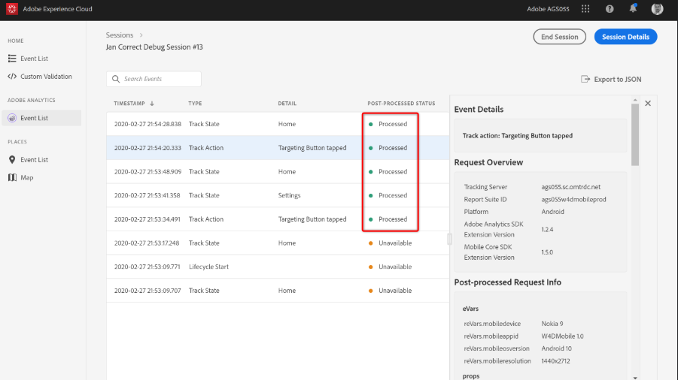The width and height of the screenshot is (678, 380).
Task: Click Export to JSON
Action: pyautogui.click(x=611, y=79)
